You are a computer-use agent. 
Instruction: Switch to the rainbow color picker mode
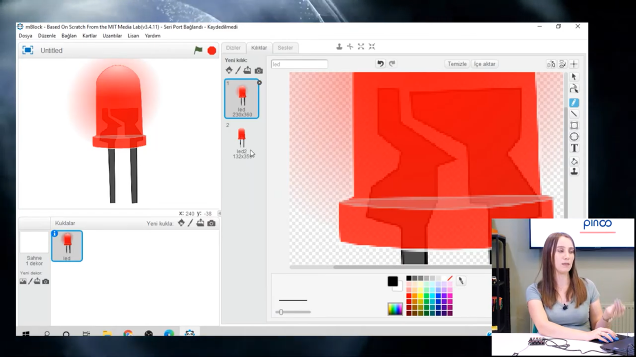pyautogui.click(x=395, y=309)
